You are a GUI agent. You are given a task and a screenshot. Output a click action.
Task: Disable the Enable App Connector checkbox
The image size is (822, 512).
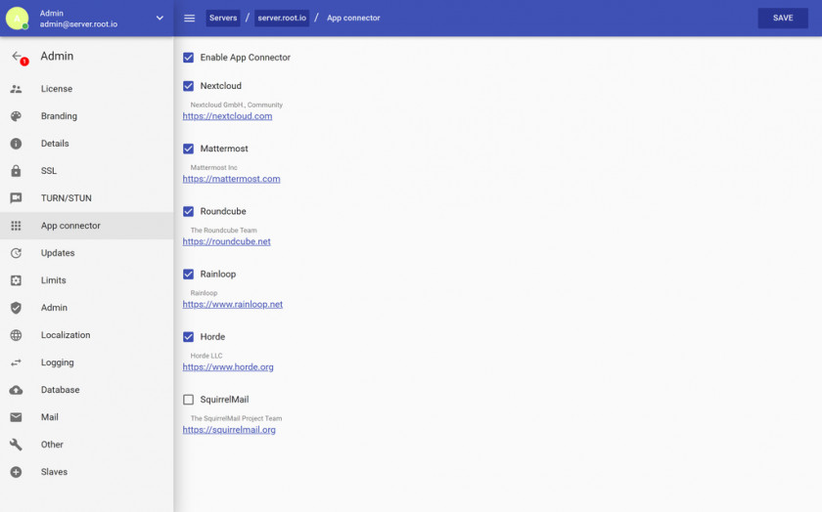[188, 58]
